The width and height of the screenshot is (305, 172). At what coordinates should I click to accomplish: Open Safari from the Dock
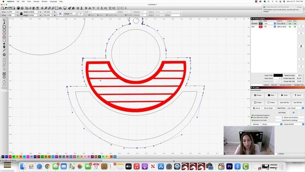pyautogui.click(x=39, y=167)
